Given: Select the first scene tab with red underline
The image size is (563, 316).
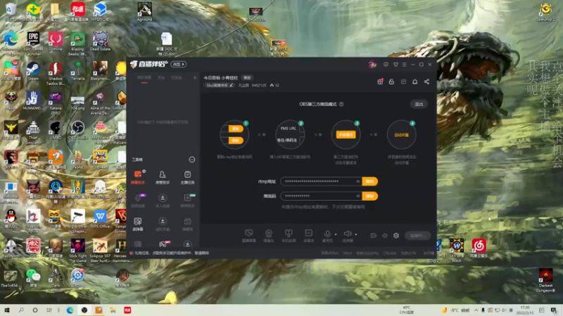Looking at the screenshot, I should [144, 78].
